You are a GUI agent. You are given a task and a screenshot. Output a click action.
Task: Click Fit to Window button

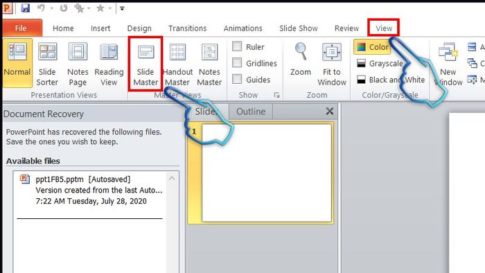332,64
